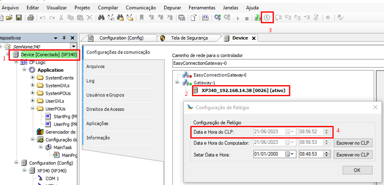Click the Print icon in the toolbar
The width and height of the screenshot is (384, 185).
30,18
